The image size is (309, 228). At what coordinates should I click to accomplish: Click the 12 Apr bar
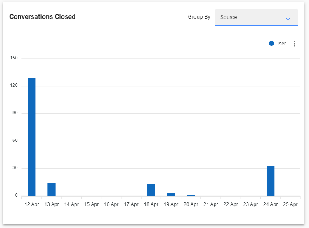32,136
